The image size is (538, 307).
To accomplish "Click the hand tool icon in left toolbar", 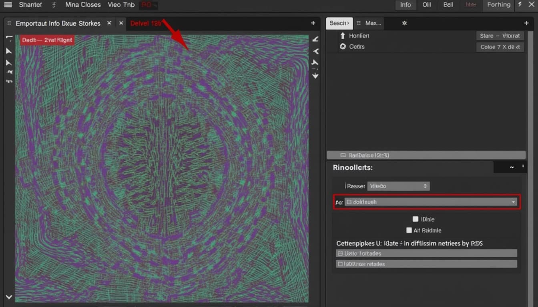I will coord(8,82).
